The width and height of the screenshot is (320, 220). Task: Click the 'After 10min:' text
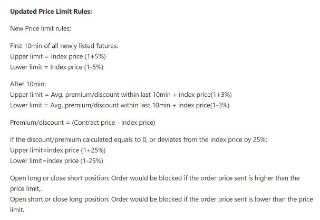(29, 84)
